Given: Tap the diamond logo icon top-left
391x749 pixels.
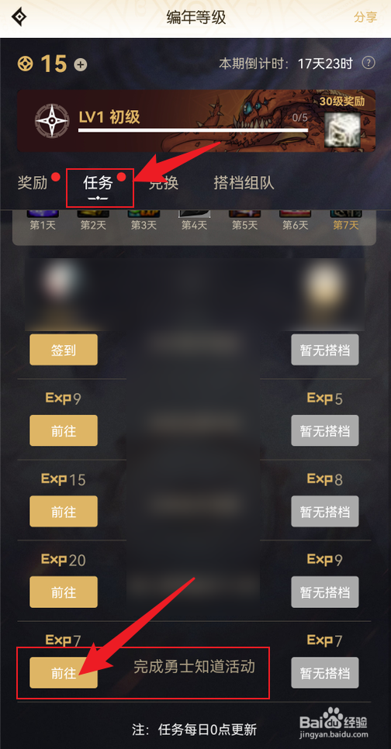Looking at the screenshot, I should coord(19,18).
